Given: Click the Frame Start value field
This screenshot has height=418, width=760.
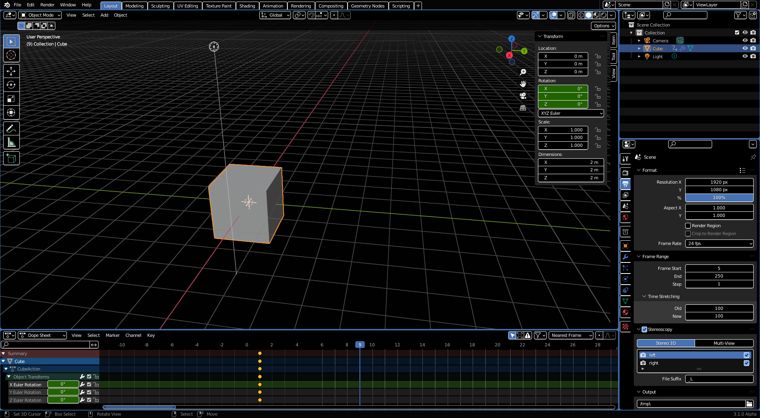Looking at the screenshot, I should pos(719,268).
